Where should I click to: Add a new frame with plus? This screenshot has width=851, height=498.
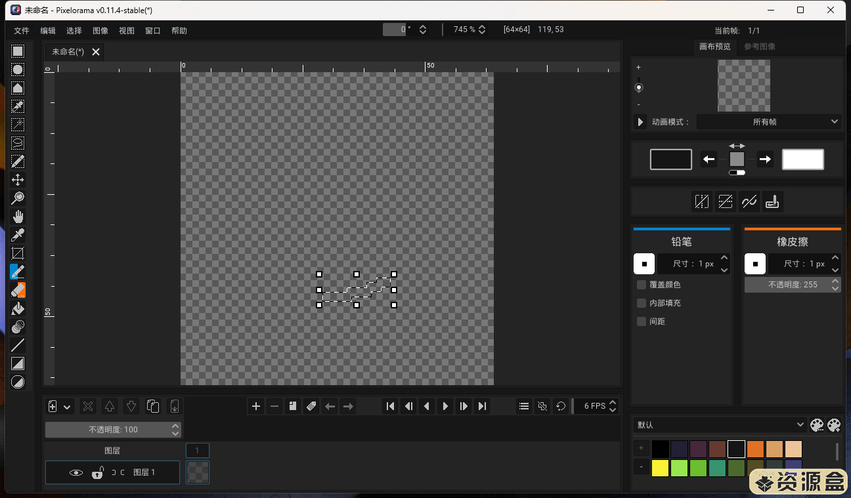(256, 406)
